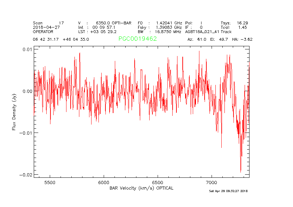The height and width of the screenshot is (207, 293).
Task: Click the timestamp Sat Apr 28 09:32:27 2018
Action: click(228, 191)
